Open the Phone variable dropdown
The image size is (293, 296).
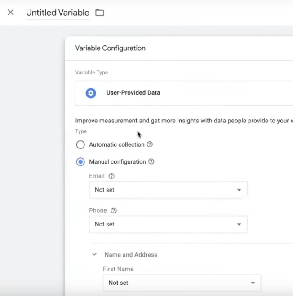(168, 224)
